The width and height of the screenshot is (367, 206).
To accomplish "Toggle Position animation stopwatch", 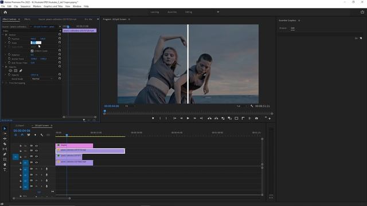I will (x=9, y=38).
